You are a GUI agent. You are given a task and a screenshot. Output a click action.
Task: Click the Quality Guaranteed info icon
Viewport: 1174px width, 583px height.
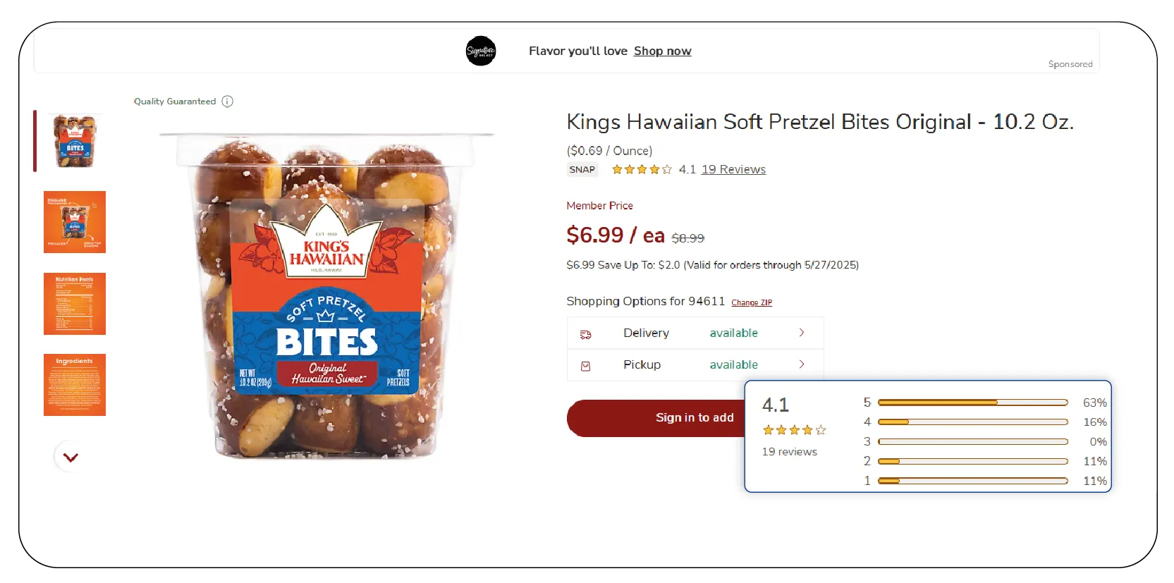pos(227,101)
